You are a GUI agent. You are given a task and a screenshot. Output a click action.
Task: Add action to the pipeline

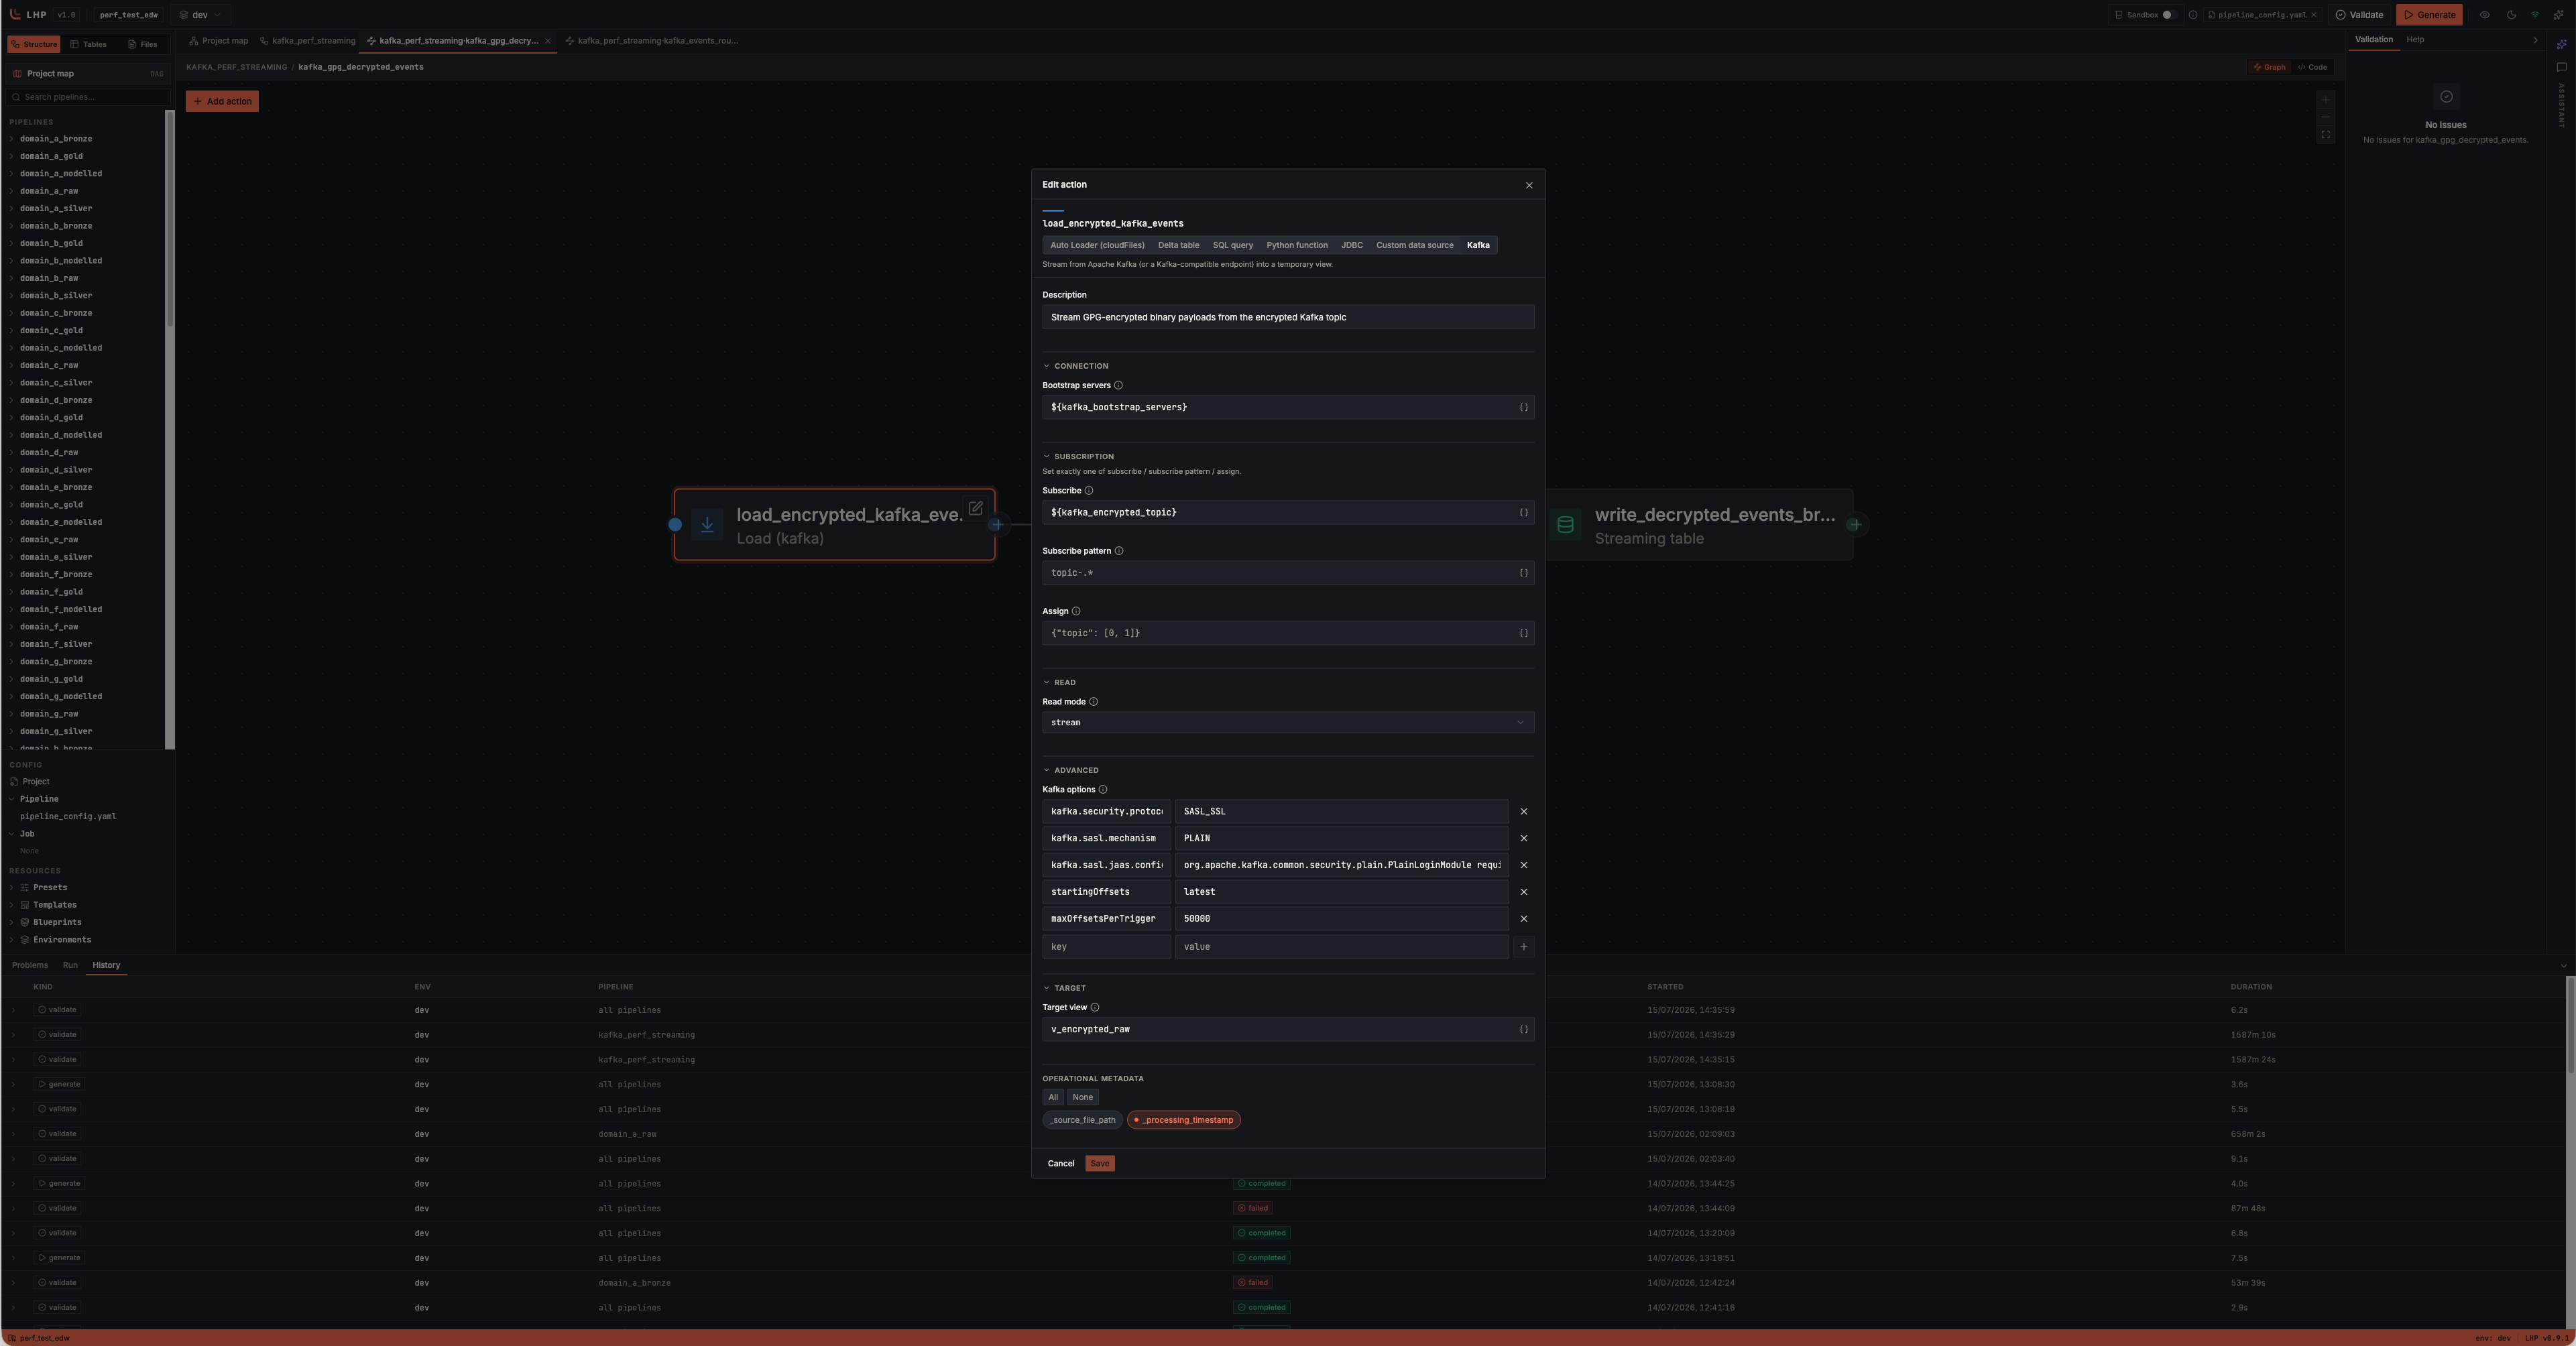(222, 101)
